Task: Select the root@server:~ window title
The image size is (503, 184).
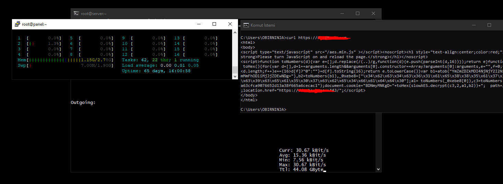Action: (94, 14)
